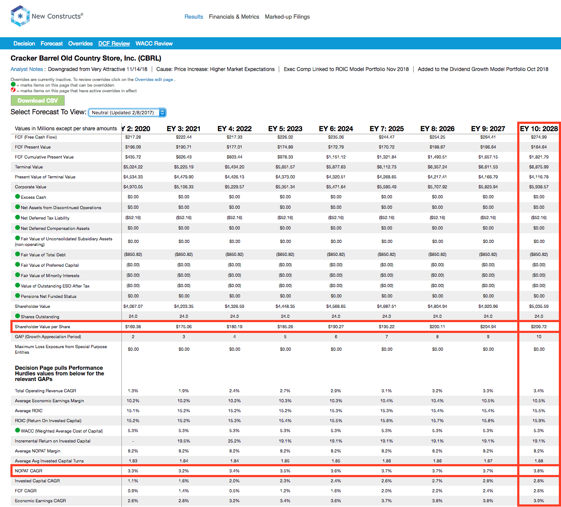Click the Invested Capital CAGR row label
The image size is (561, 507).
coord(37,481)
